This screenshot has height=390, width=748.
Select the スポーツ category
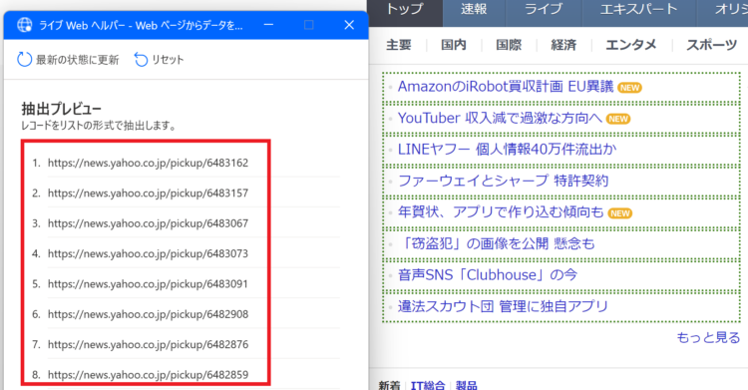point(711,45)
